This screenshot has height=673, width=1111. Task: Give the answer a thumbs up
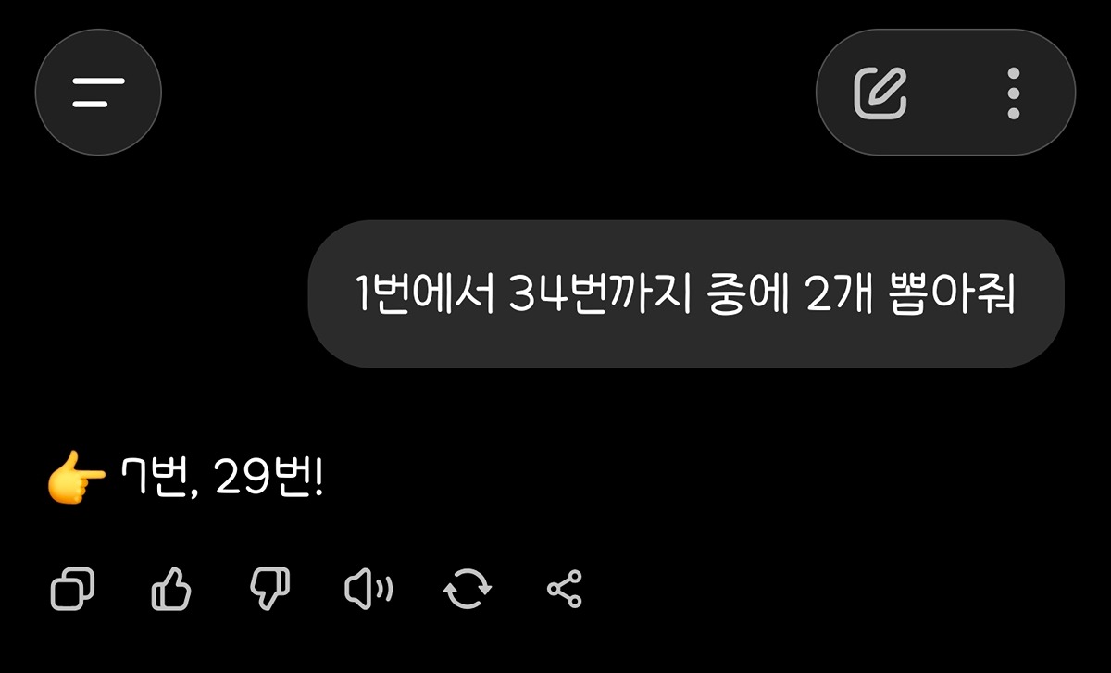pos(171,589)
